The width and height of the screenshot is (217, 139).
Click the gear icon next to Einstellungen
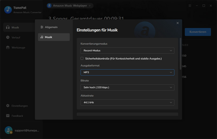[x=8, y=105]
